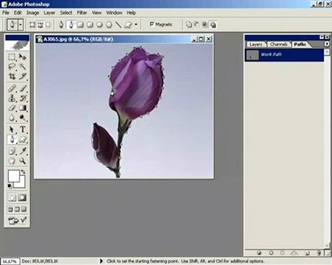Switch to the Layers tab
This screenshot has height=265, width=332.
[x=256, y=44]
